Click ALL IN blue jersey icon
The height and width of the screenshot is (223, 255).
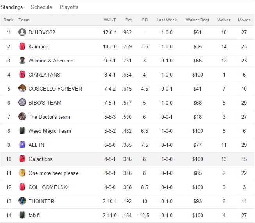pyautogui.click(x=22, y=145)
